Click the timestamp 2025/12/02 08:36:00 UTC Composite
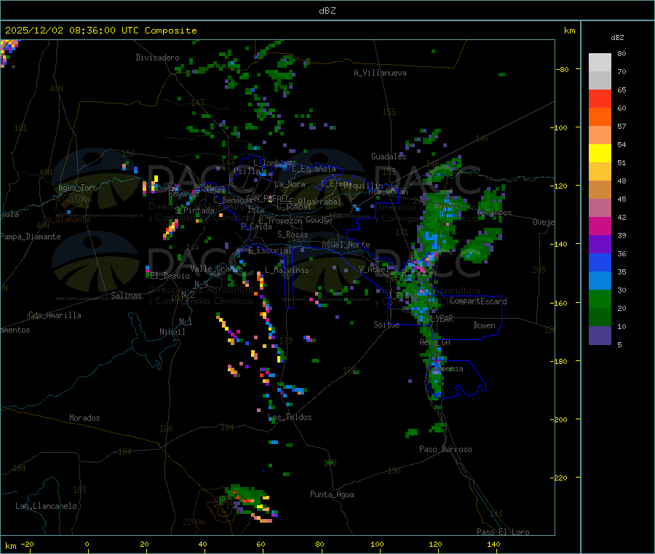The width and height of the screenshot is (655, 554). click(x=100, y=31)
